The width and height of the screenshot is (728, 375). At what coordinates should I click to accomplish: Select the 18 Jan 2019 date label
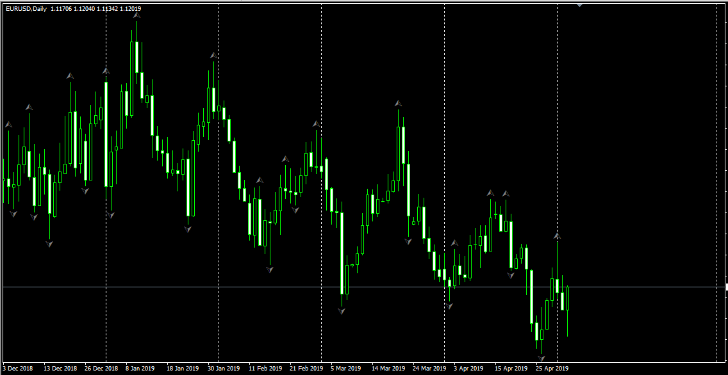(183, 369)
